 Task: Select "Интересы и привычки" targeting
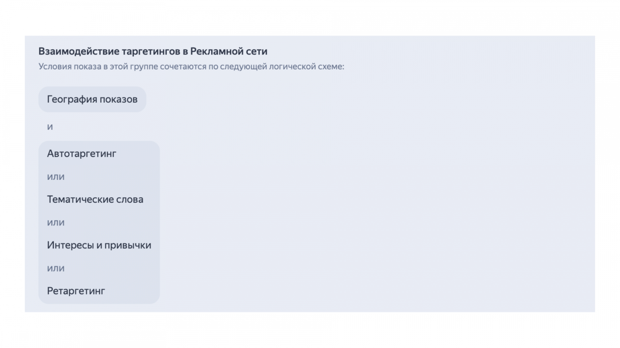click(99, 245)
